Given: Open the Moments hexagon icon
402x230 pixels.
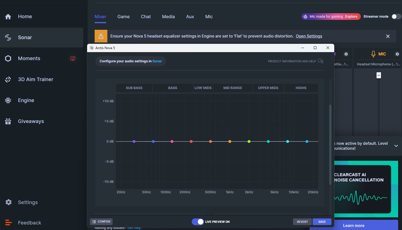Looking at the screenshot, I should pos(8,58).
